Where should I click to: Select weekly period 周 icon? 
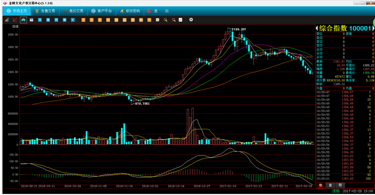48,20
